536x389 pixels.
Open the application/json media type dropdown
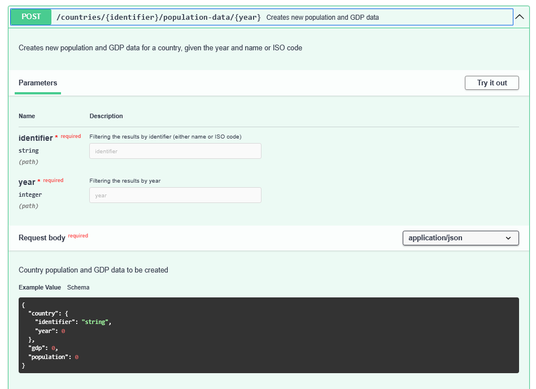[x=460, y=238]
